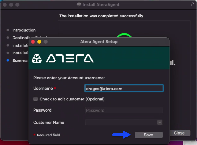Click the gray Introduction step bullet

pyautogui.click(x=8, y=30)
